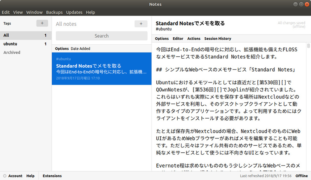
Task: Open Account panel in footer
Action: click(x=15, y=176)
